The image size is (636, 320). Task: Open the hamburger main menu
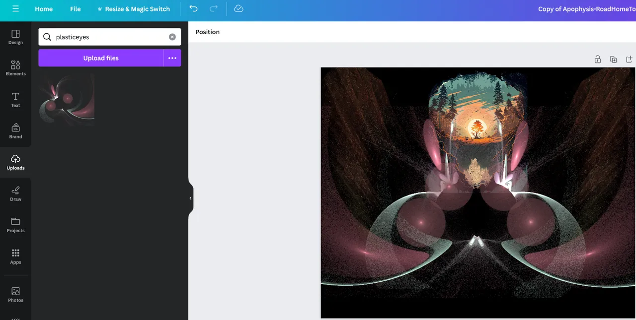coord(15,9)
